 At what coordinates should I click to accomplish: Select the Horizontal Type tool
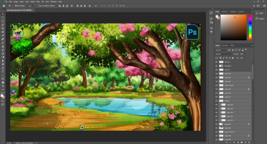(3, 71)
